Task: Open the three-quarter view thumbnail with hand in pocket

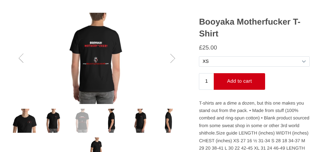Action: [140, 121]
